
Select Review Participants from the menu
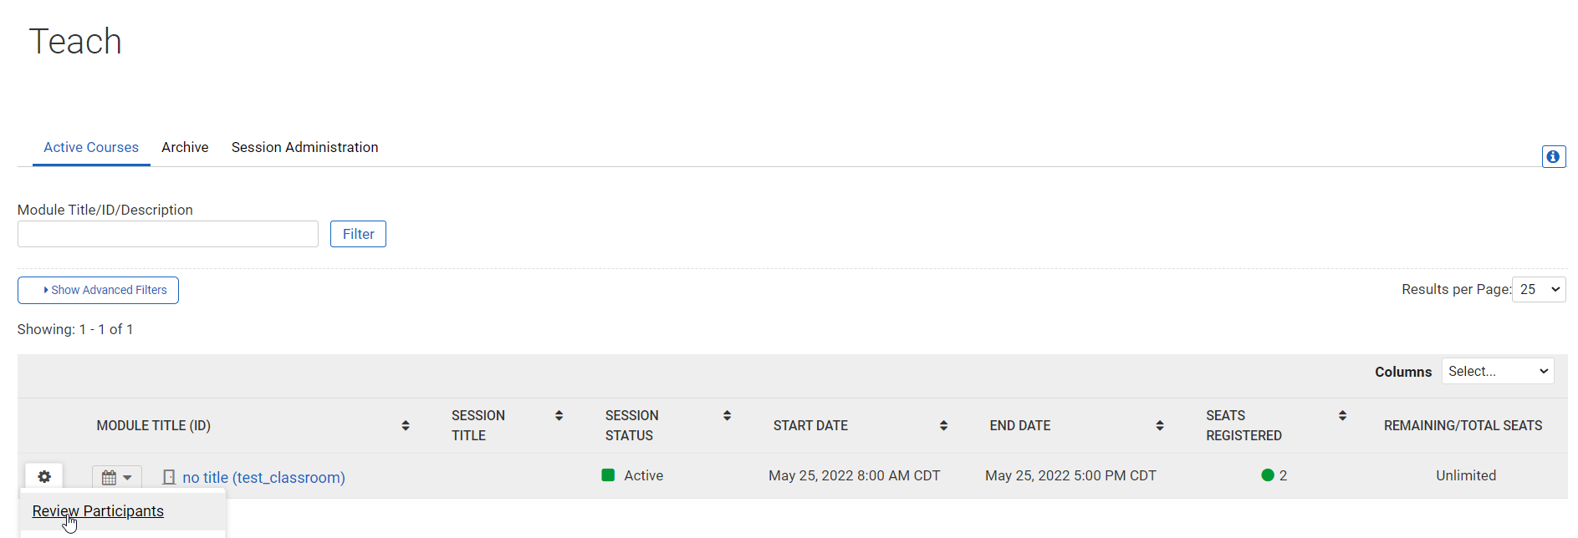pyautogui.click(x=97, y=510)
